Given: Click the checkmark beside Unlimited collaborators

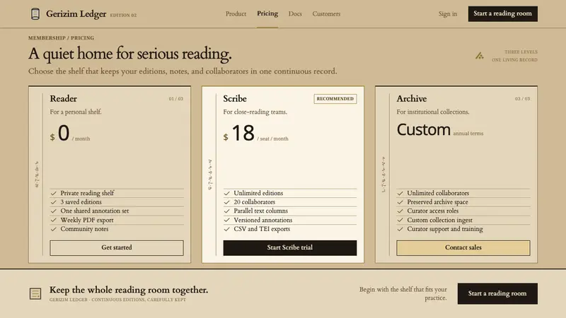Looking at the screenshot, I should point(400,193).
